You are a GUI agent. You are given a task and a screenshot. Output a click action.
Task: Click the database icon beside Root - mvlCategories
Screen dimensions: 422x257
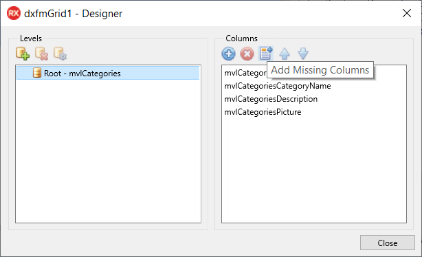(37, 73)
